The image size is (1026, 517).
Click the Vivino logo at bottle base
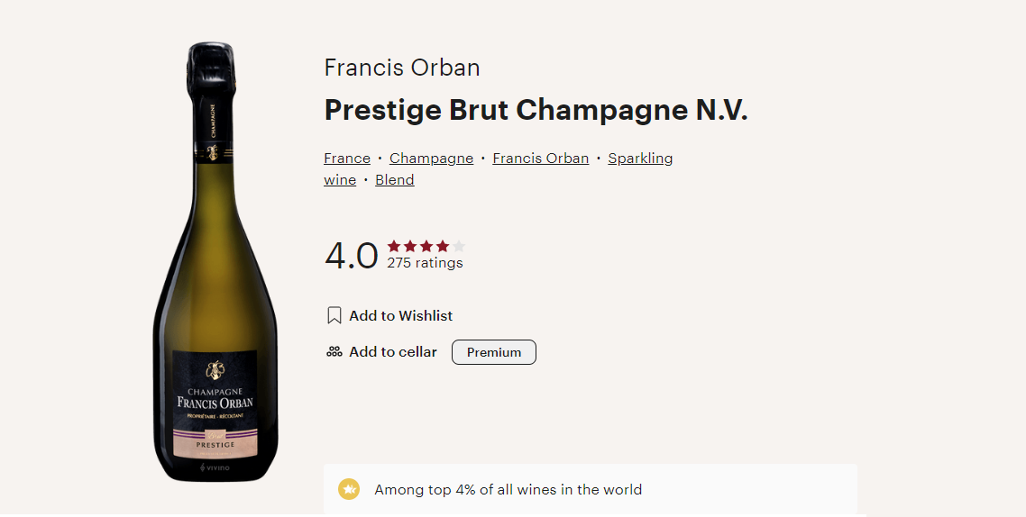[x=215, y=468]
